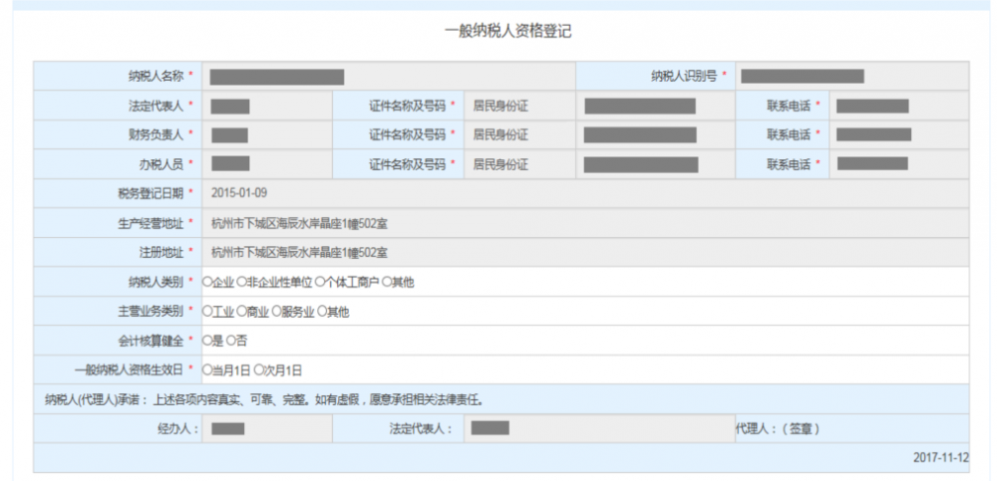Set effective date to 次月1日

pos(258,369)
